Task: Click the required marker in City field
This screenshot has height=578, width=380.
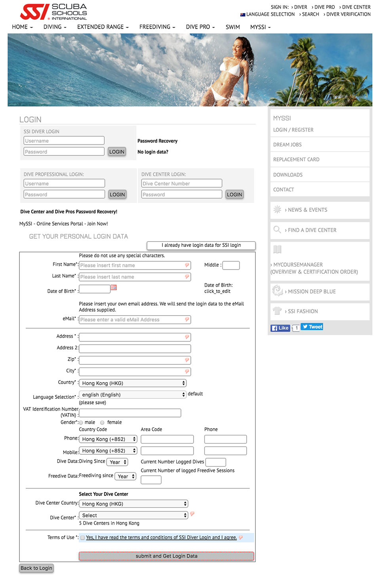Action: [187, 371]
